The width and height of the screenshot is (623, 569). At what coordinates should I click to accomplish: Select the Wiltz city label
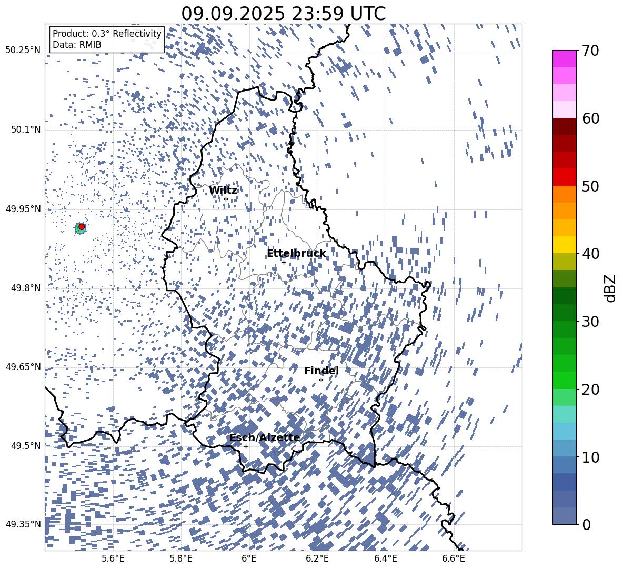[x=223, y=190]
